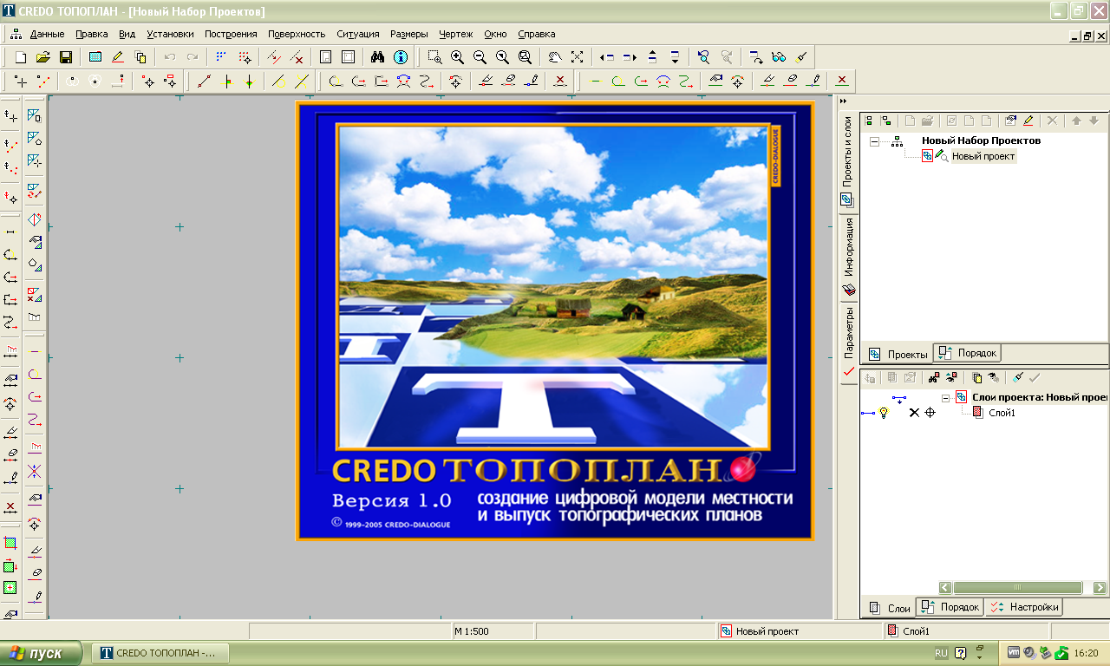Screen dimensions: 1110x666
Task: Open the Правка menu
Action: (92, 34)
